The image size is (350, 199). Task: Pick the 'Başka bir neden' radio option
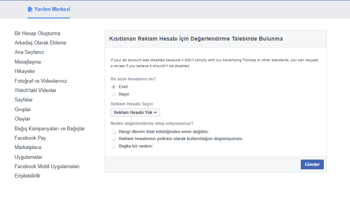tap(114, 146)
